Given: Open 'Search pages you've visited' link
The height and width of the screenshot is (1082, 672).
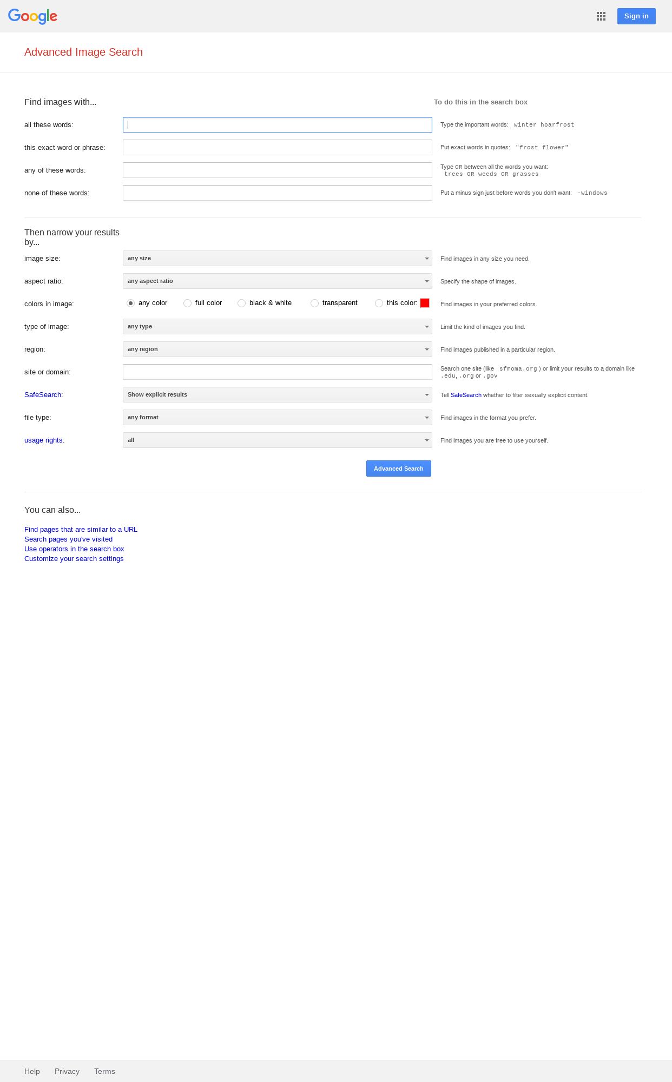Looking at the screenshot, I should pos(68,539).
